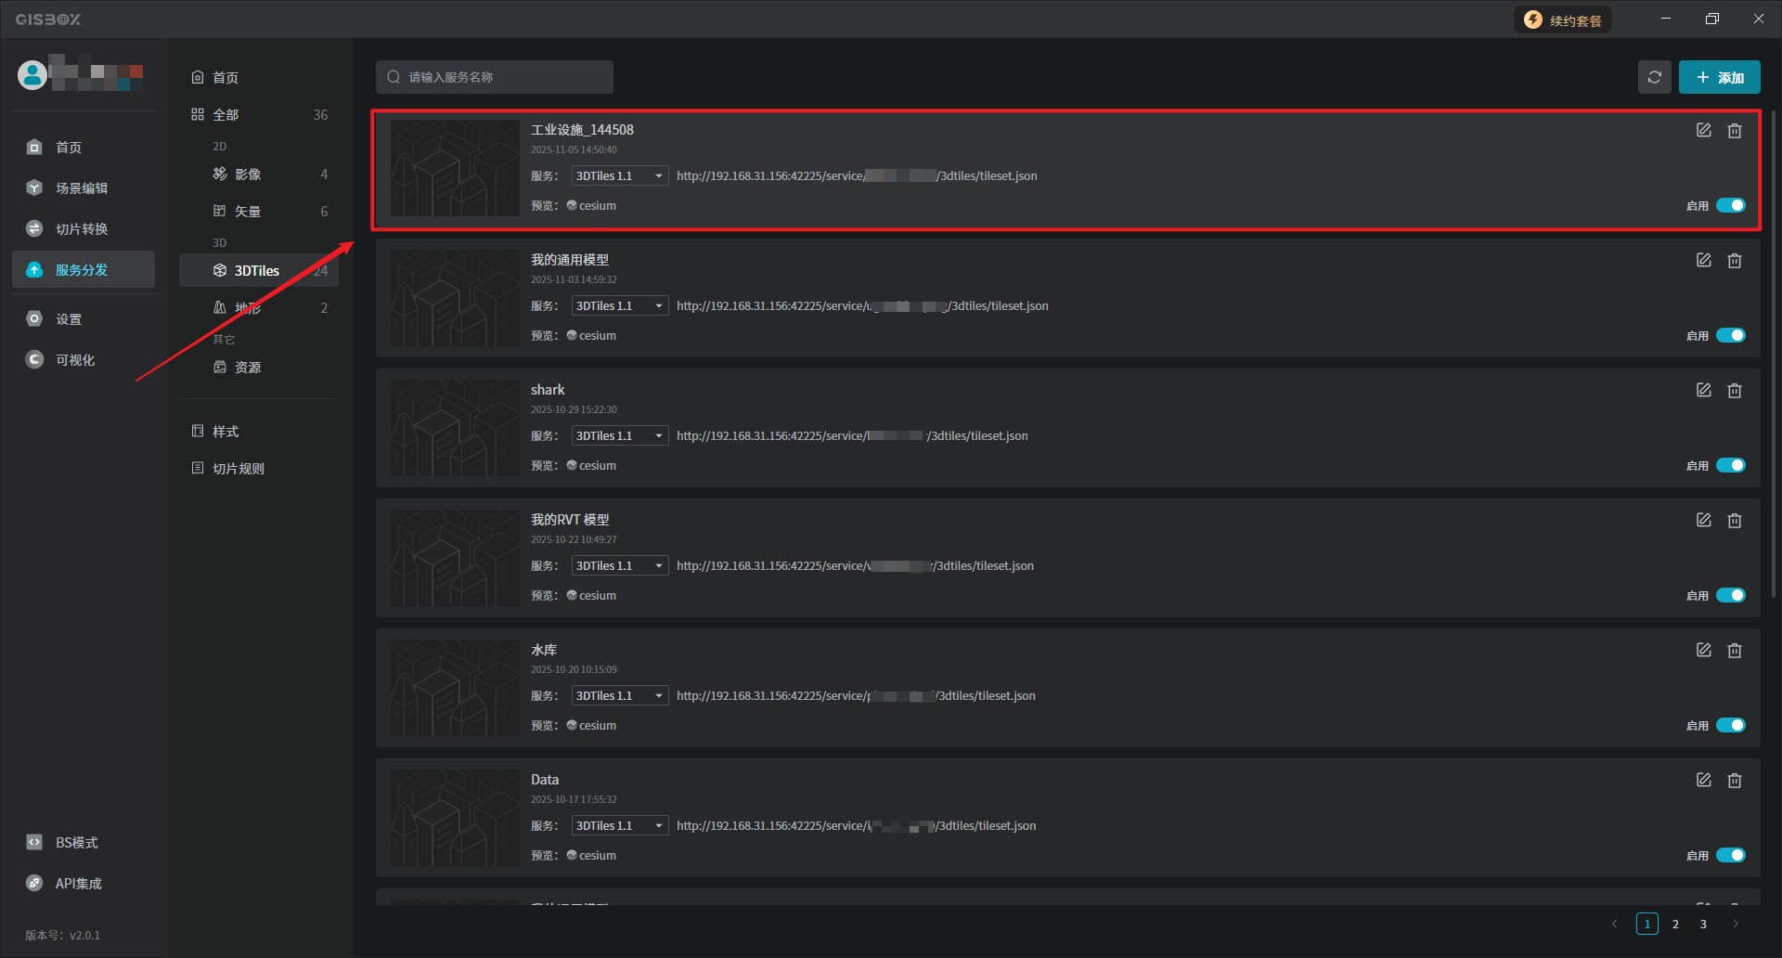Viewport: 1782px width, 958px height.
Task: Click the refresh service list icon
Action: pos(1654,77)
